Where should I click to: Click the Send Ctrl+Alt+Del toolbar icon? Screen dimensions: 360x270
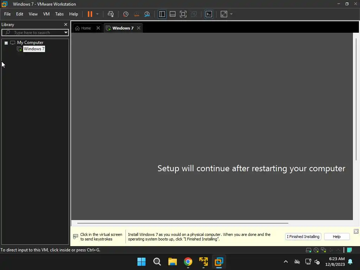(x=111, y=14)
